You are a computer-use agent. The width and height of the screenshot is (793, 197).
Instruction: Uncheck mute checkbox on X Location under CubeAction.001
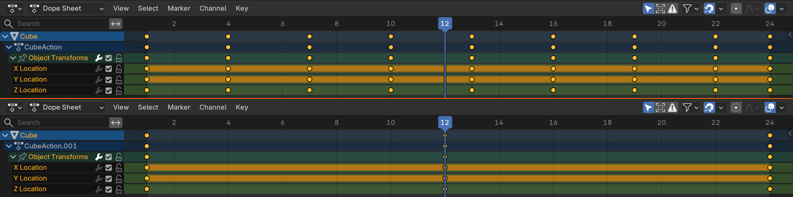109,167
